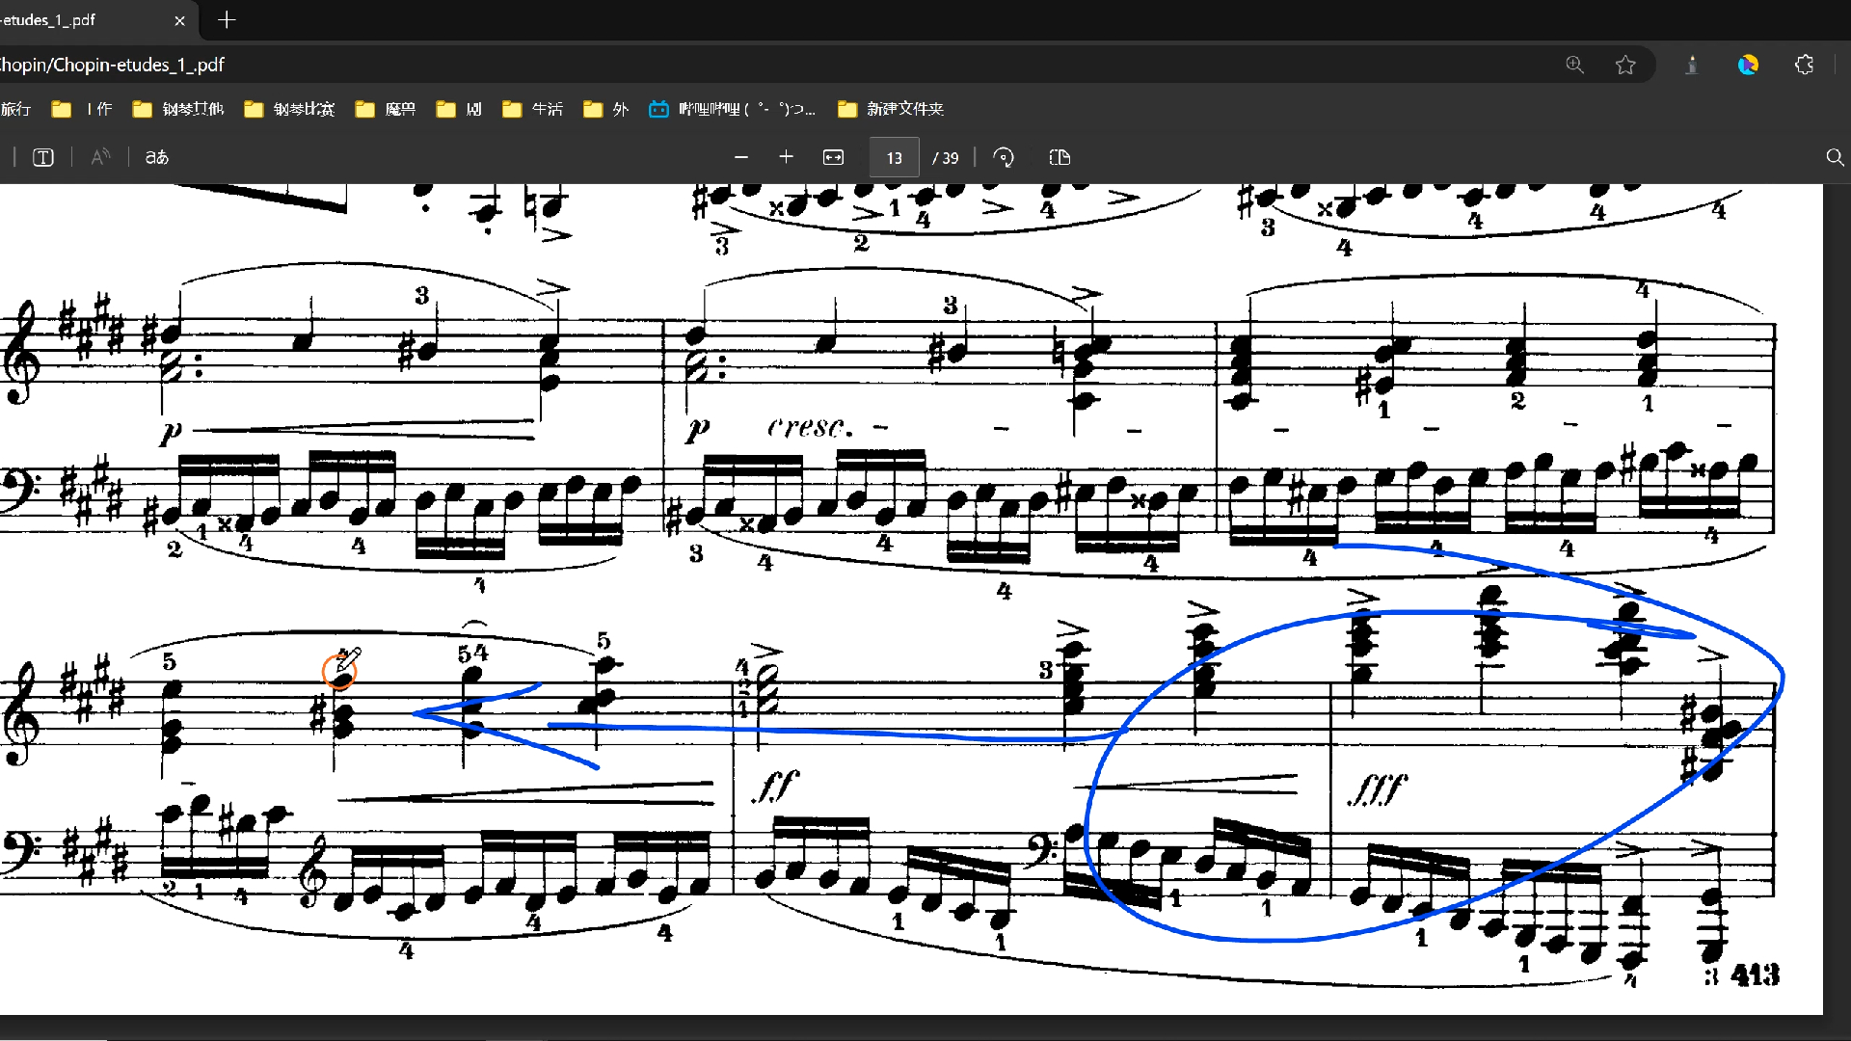Zoom out the PDF with minus button
The image size is (1851, 1041).
click(x=741, y=157)
